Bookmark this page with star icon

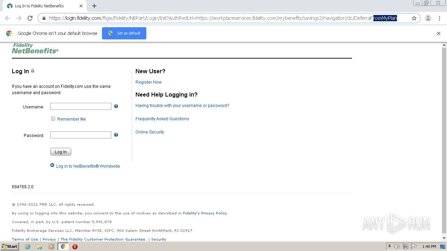(414, 18)
